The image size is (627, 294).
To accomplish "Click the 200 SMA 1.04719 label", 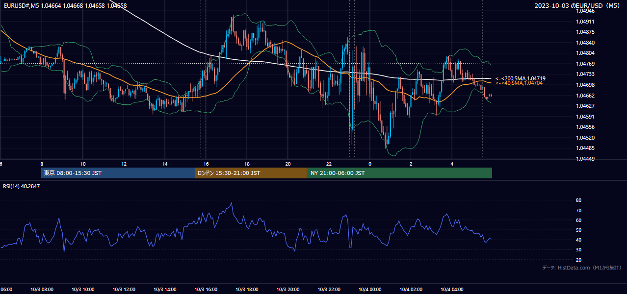I will [x=521, y=78].
